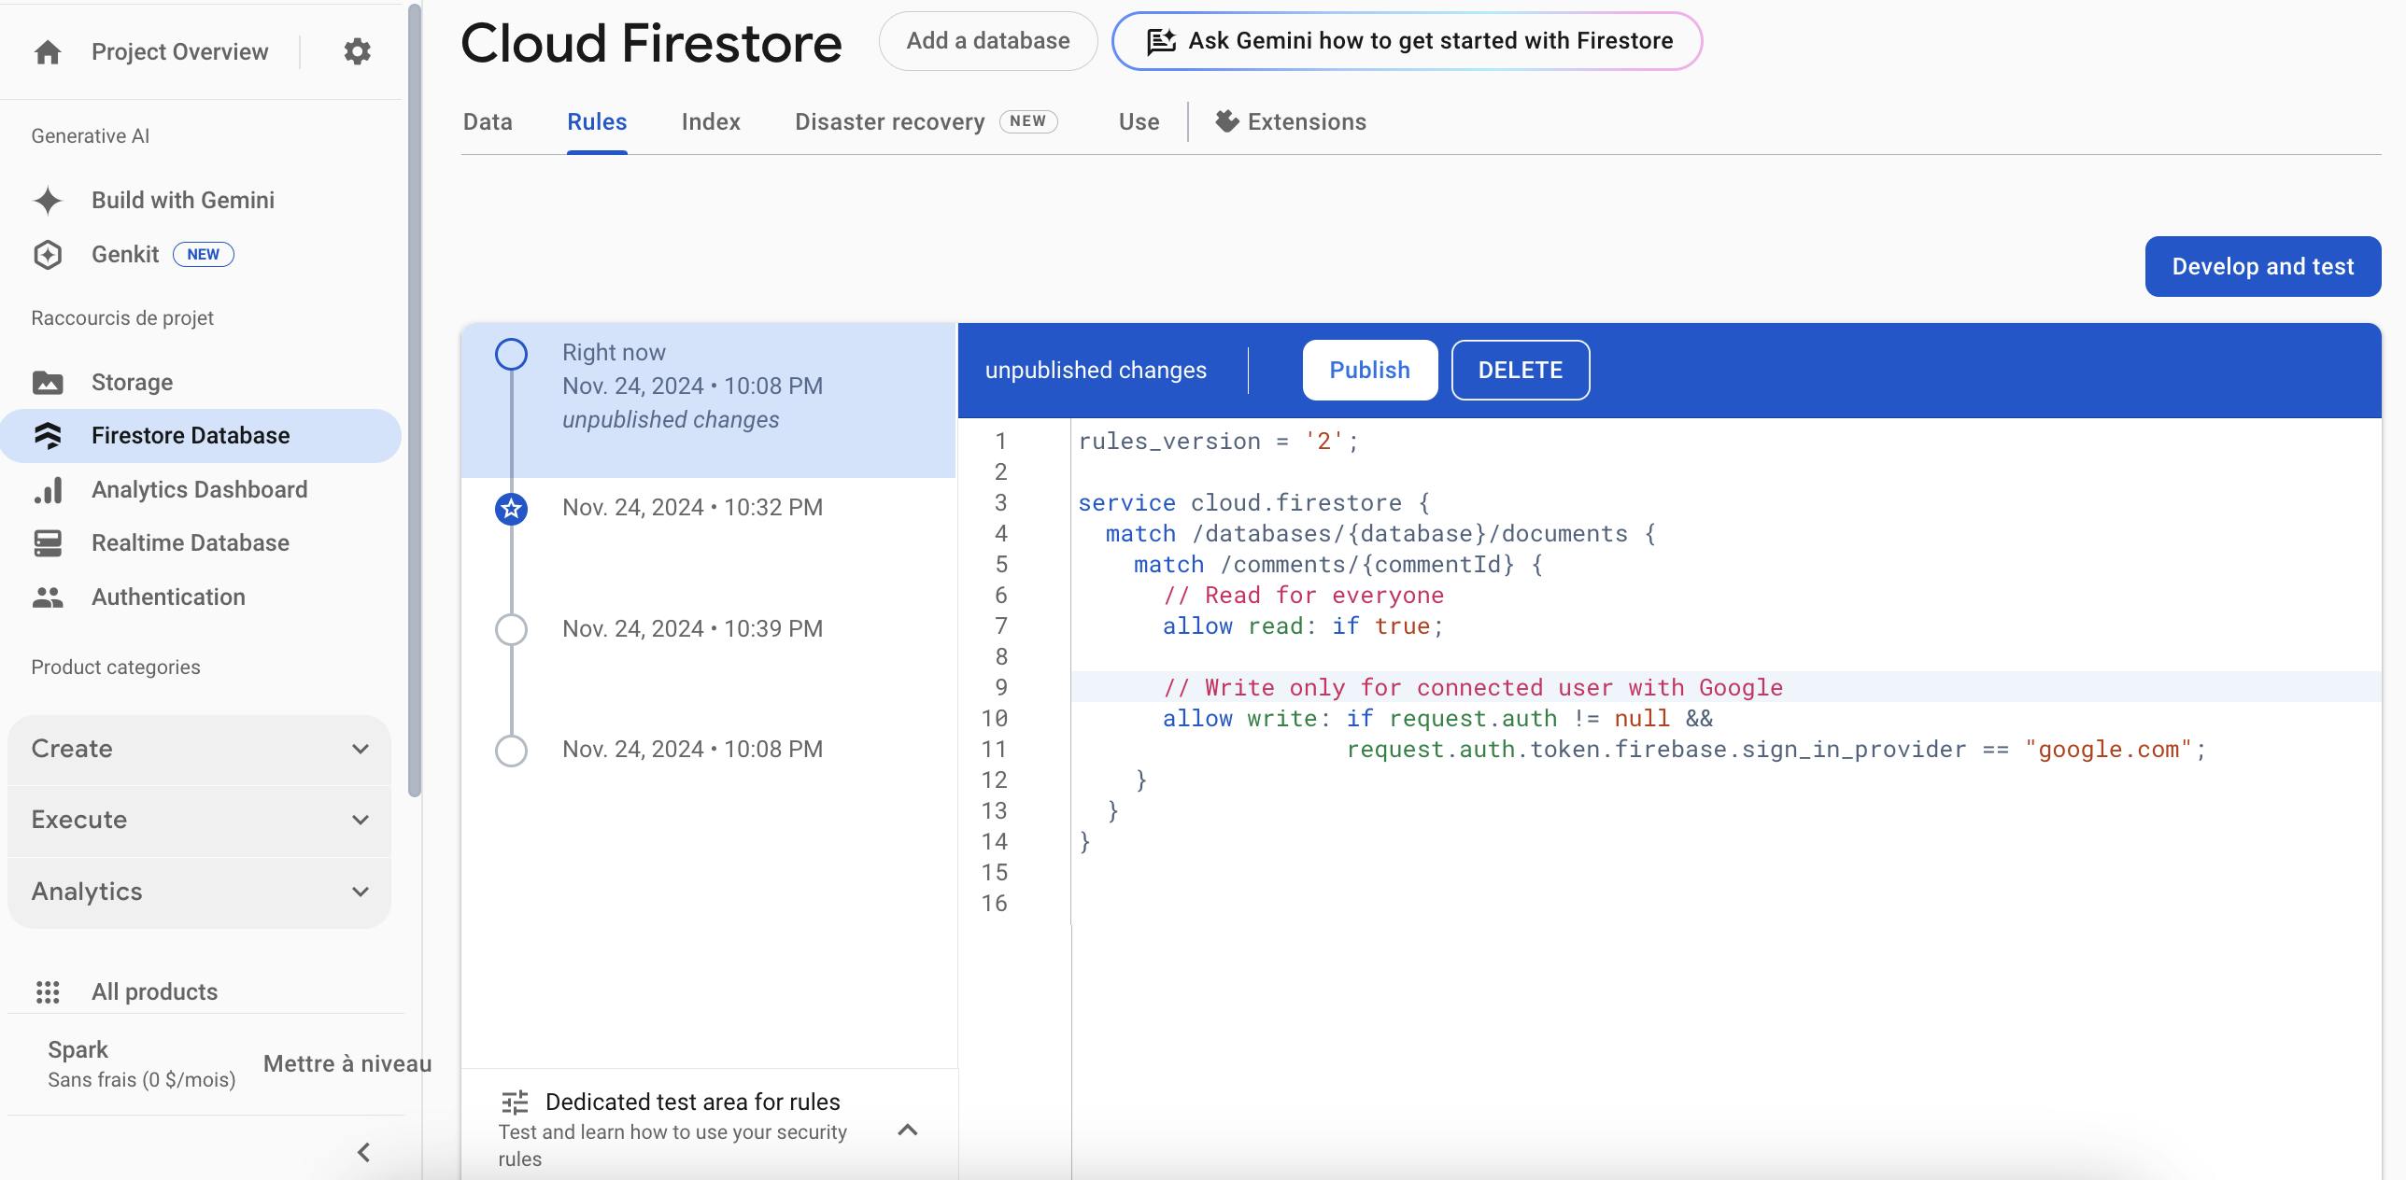Click the '// Read for everyone' comment
Viewport: 2406px width, 1180px height.
1303,596
